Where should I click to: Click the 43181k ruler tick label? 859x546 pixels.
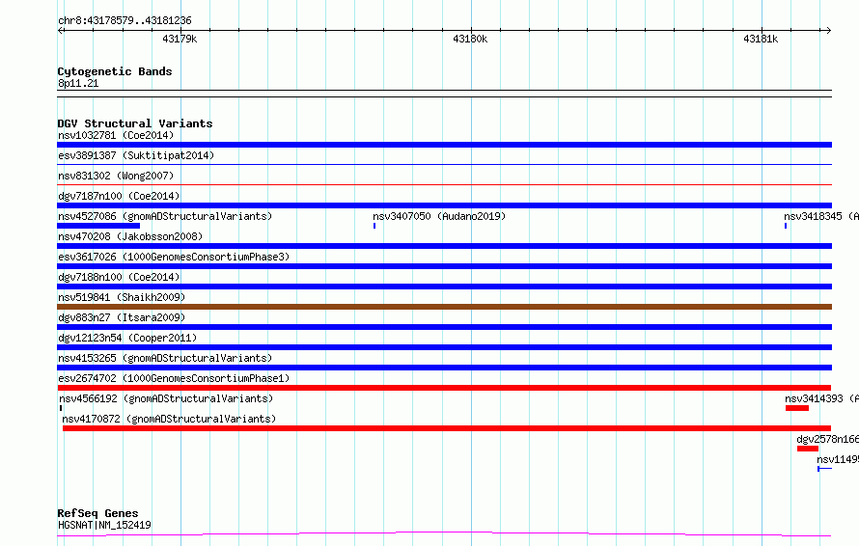(761, 39)
